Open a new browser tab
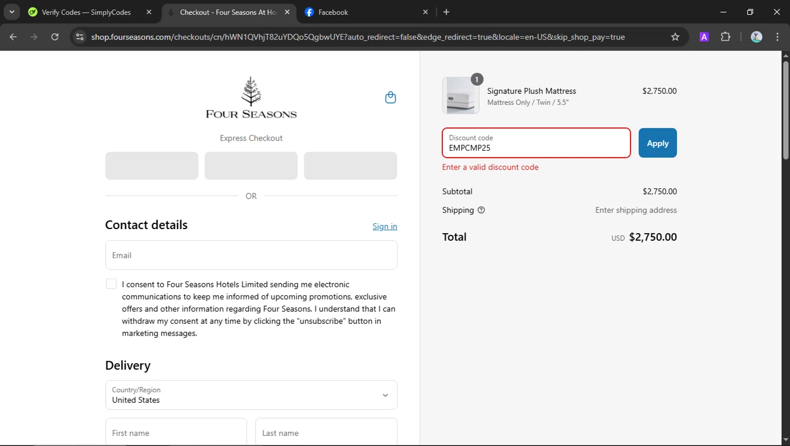 pyautogui.click(x=446, y=12)
